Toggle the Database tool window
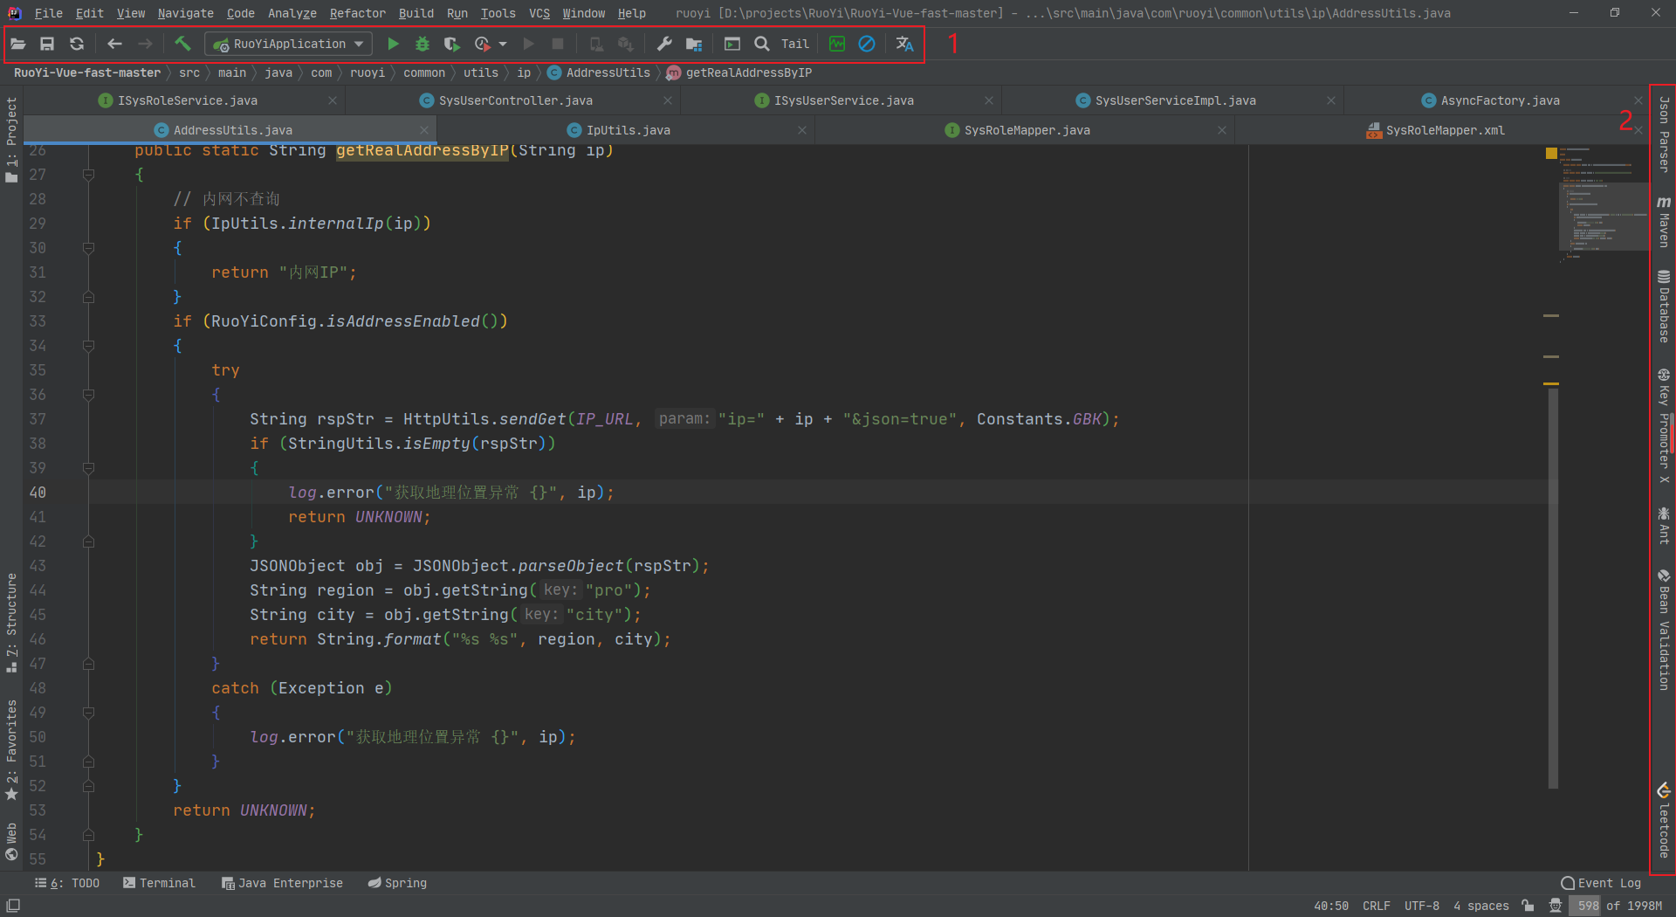1676x917 pixels. 1664,306
